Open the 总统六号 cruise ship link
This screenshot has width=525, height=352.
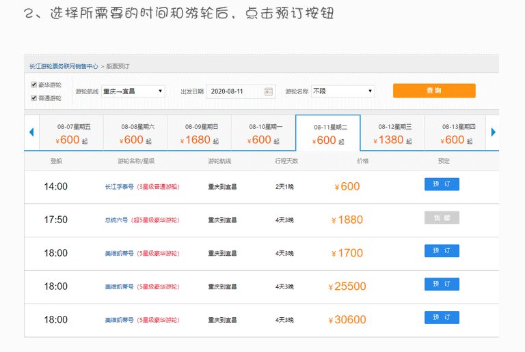119,220
